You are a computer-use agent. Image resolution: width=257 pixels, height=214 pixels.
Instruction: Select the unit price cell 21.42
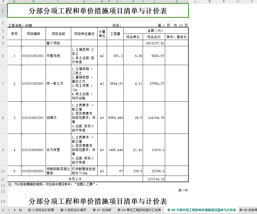click(133, 150)
